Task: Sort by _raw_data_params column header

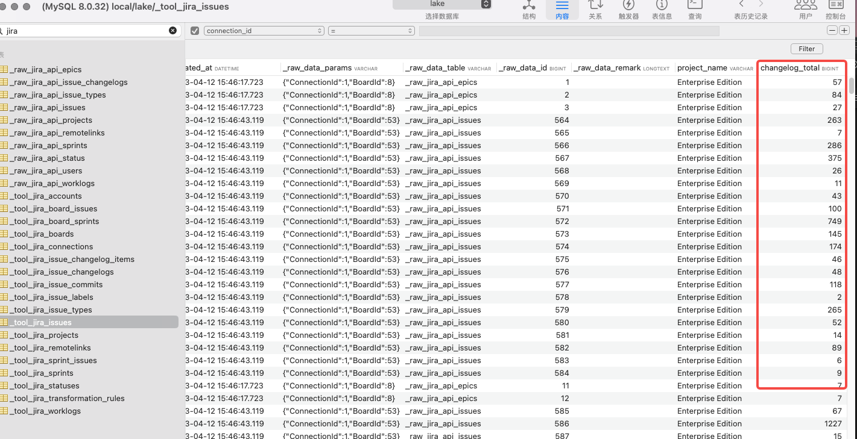Action: click(x=341, y=68)
